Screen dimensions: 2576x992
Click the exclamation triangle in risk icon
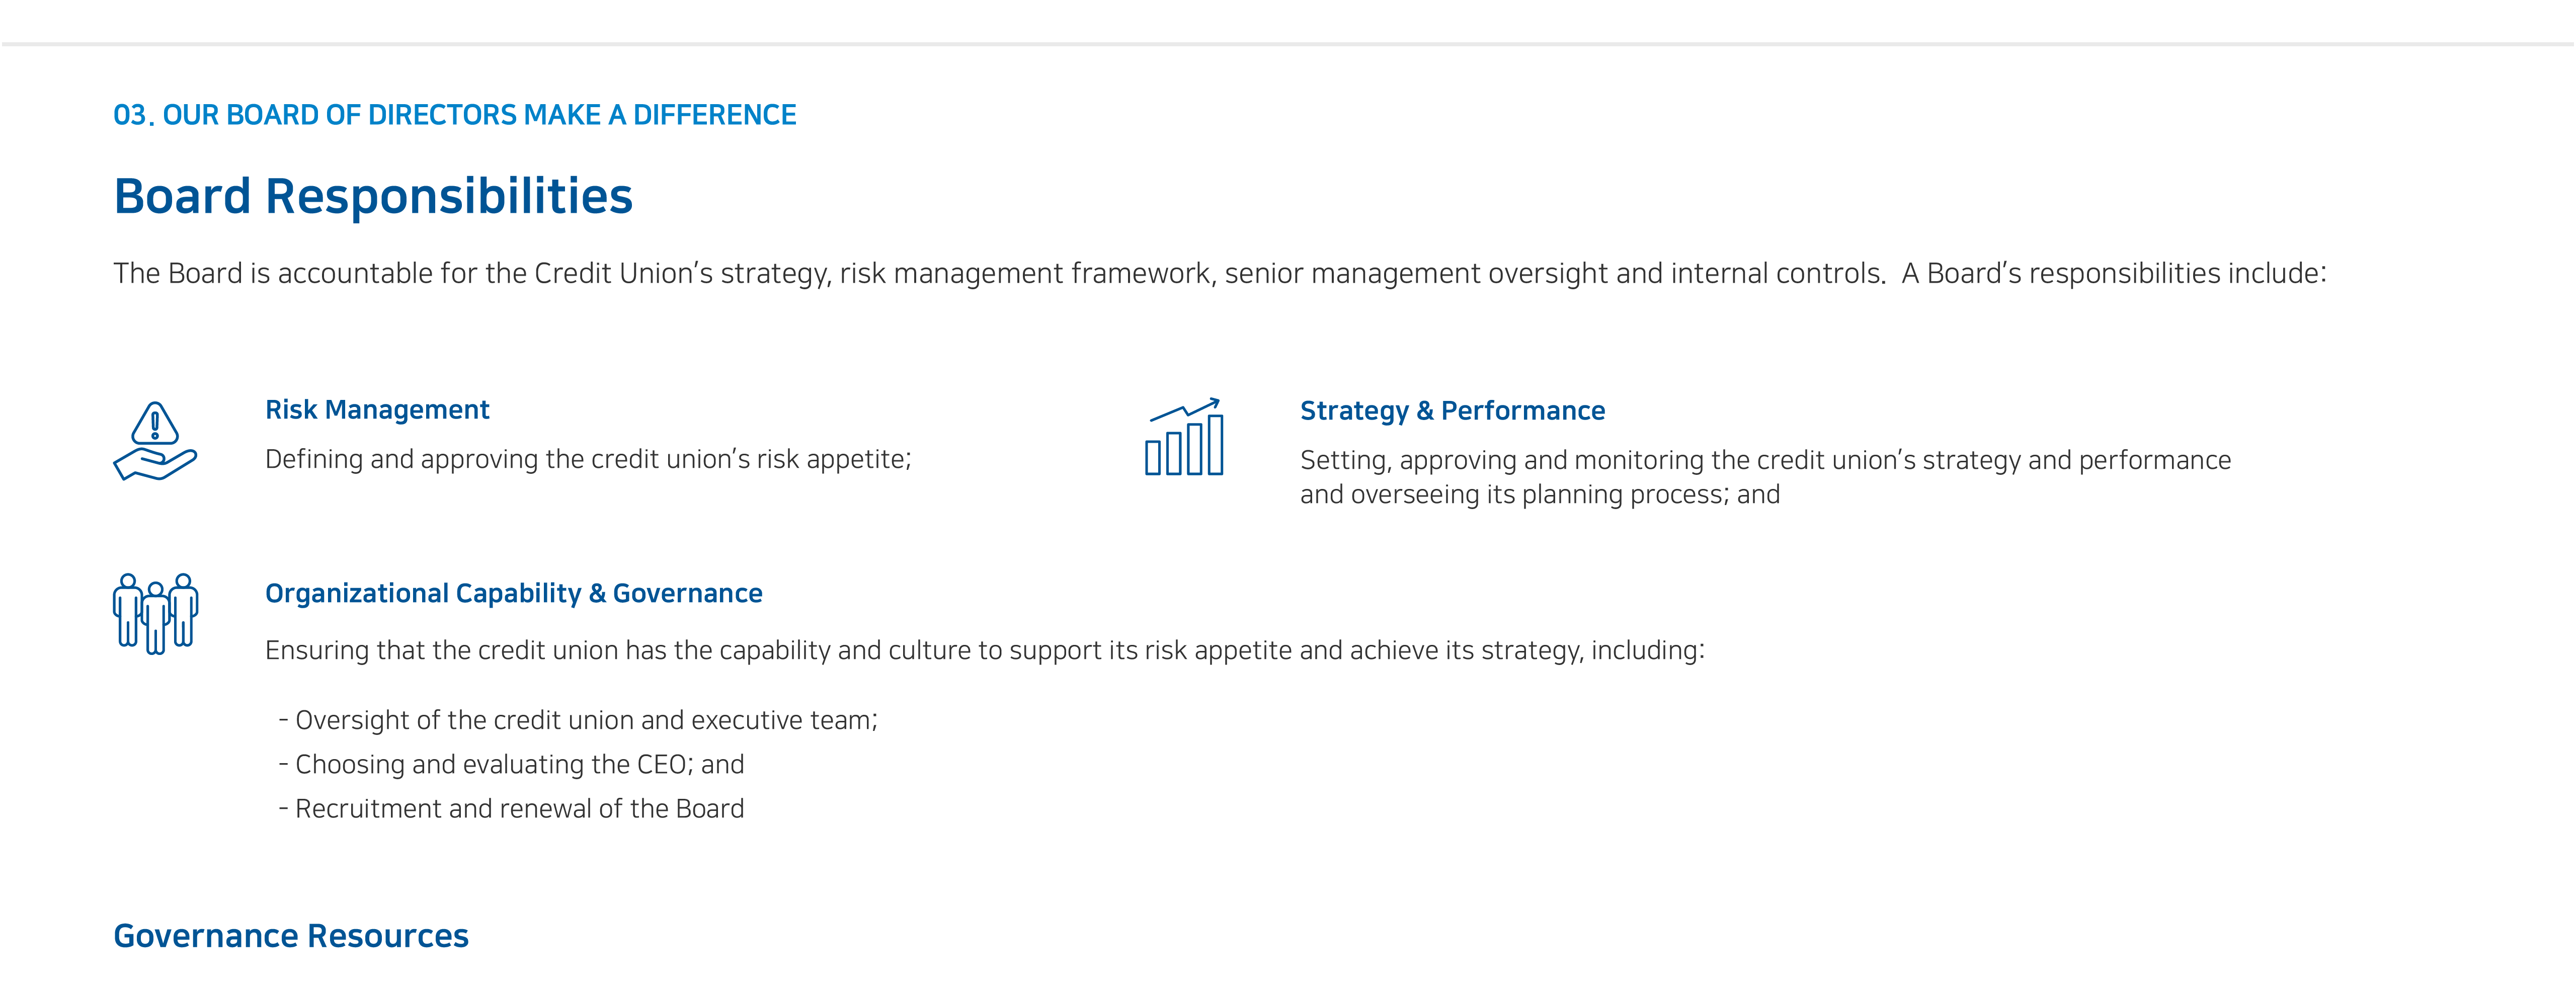[155, 424]
